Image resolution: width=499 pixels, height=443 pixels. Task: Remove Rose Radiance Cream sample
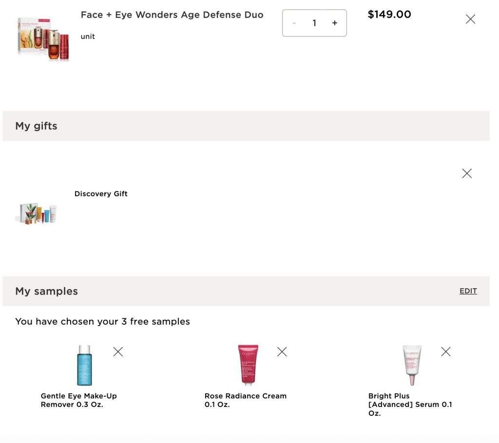pyautogui.click(x=282, y=351)
